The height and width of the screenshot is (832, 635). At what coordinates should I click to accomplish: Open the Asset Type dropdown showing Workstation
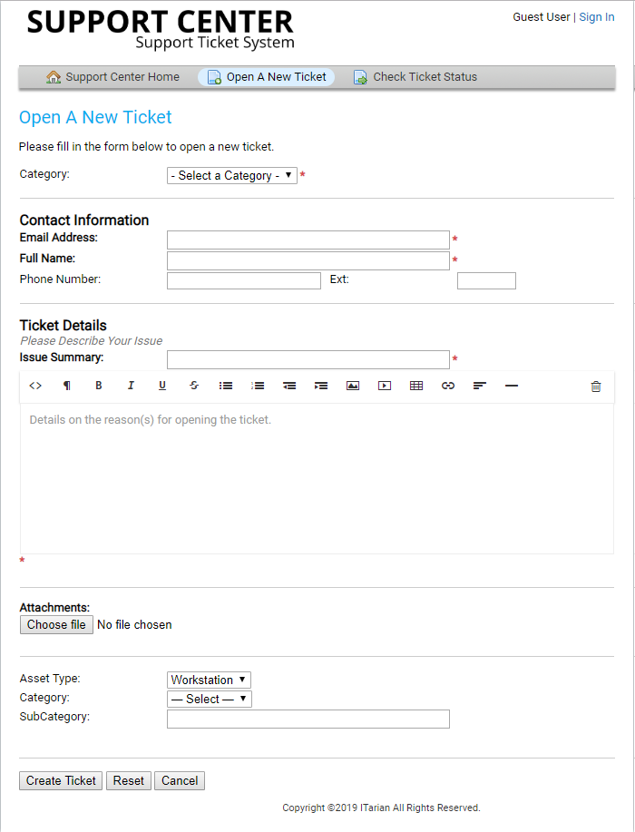coord(209,679)
